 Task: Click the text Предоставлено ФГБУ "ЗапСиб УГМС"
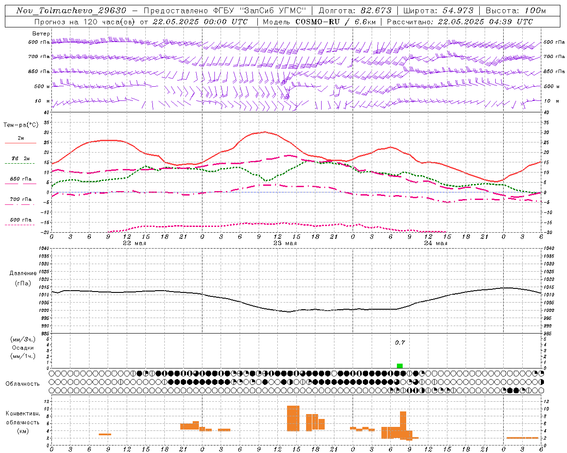pos(225,11)
